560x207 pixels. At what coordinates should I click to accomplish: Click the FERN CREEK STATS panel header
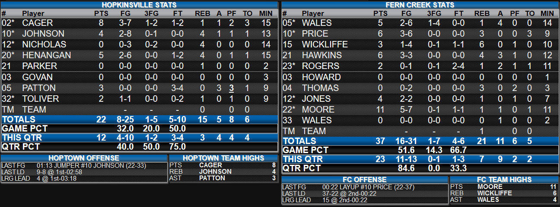click(x=420, y=5)
